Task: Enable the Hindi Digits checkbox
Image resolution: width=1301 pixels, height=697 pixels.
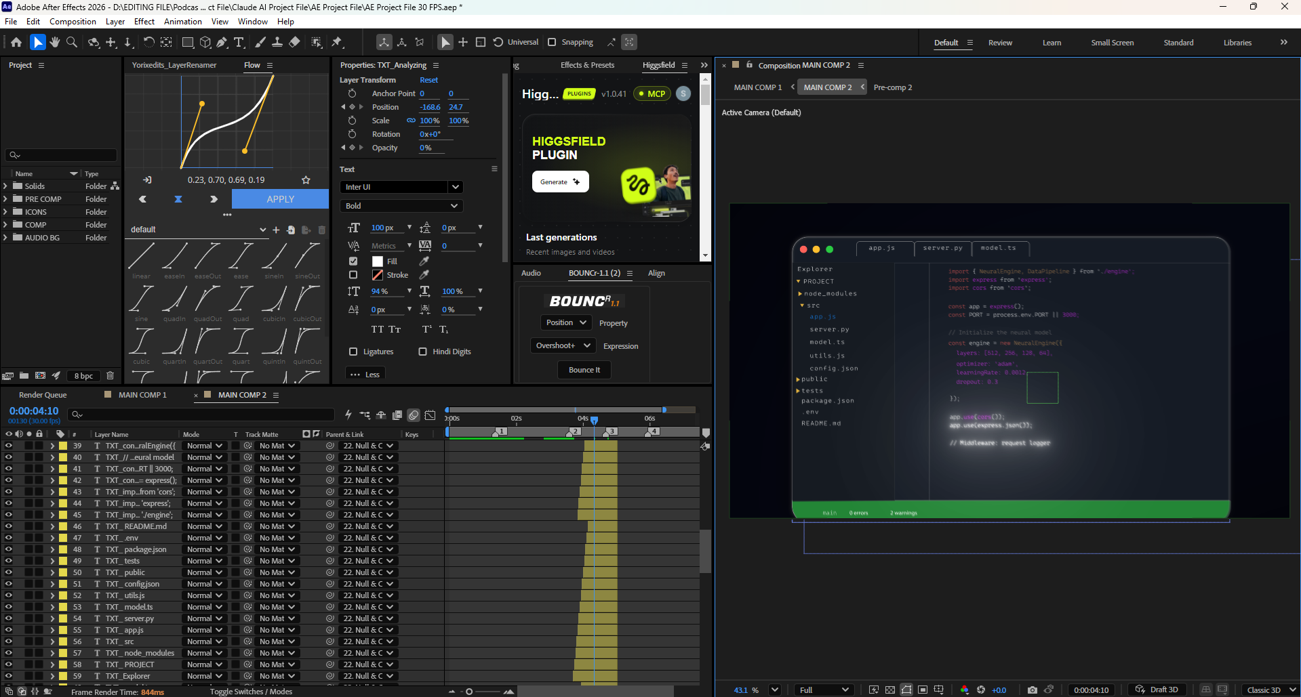Action: click(x=423, y=352)
